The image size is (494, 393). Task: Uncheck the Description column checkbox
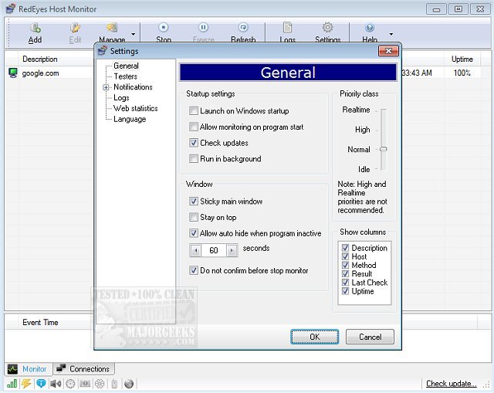[x=345, y=248]
